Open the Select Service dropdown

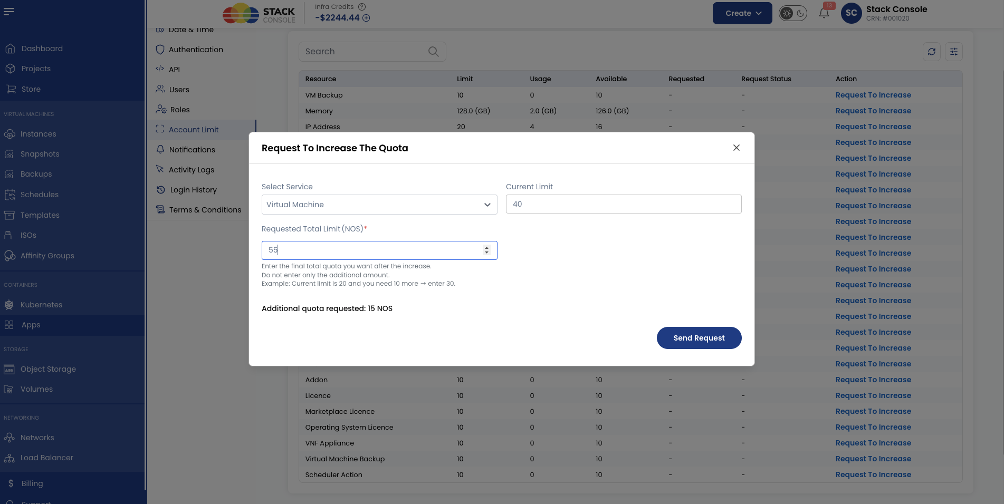click(379, 205)
